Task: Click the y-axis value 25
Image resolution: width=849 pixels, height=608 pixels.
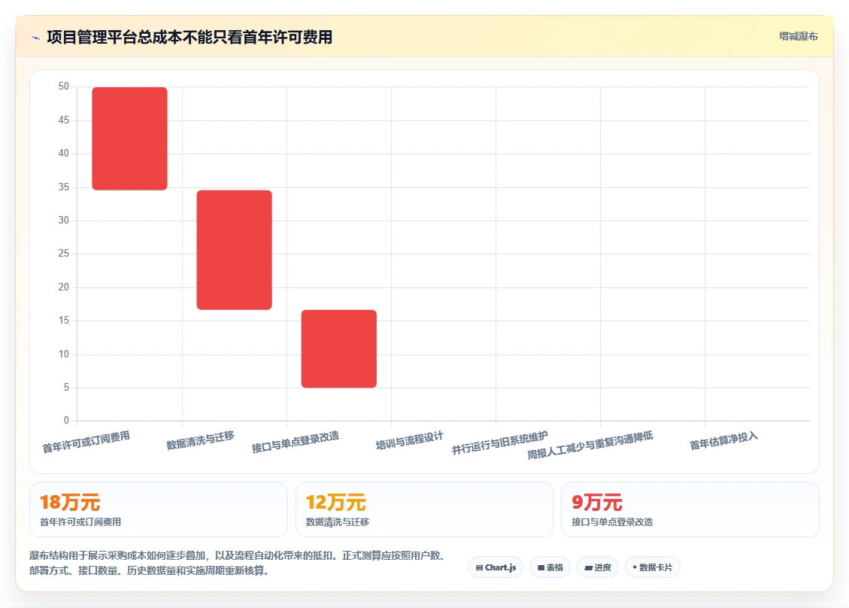Action: click(x=64, y=253)
